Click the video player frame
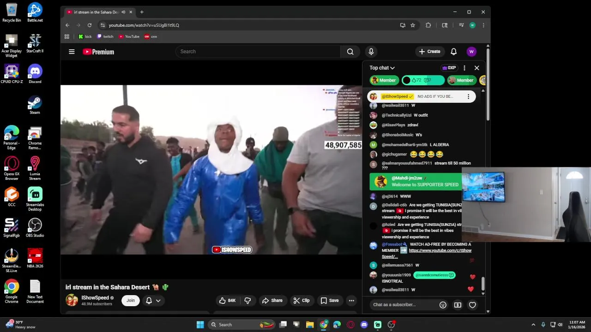Screen dimensions: 591x332 pos(211,170)
